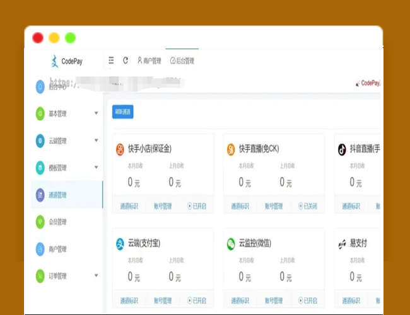Click the sidebar collapse menu icon
Screen dimensions: 410x315
[111, 61]
